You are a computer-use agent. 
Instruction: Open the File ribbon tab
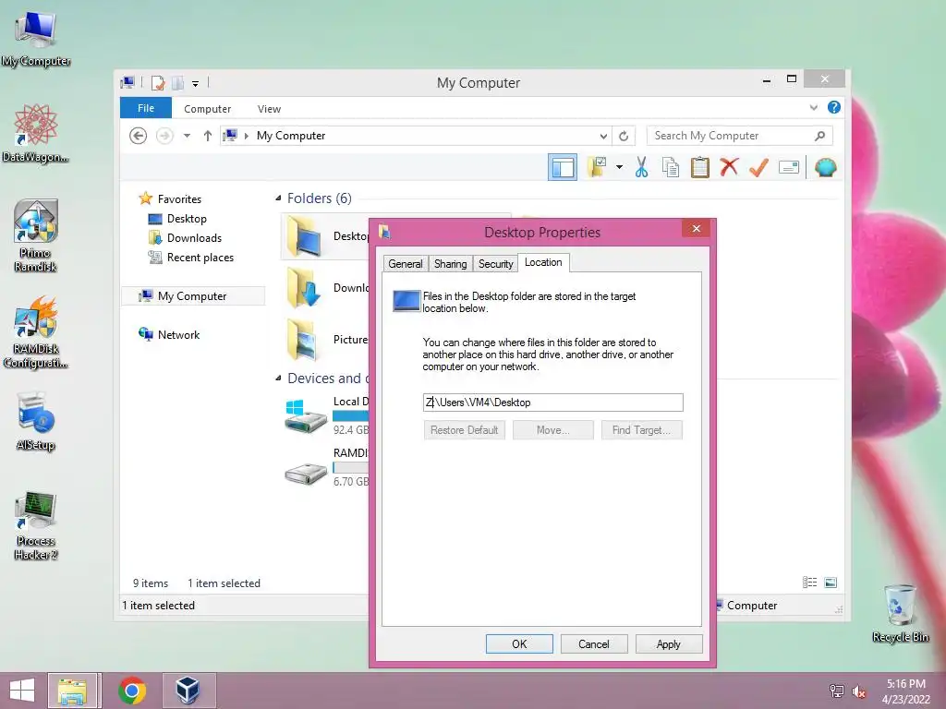[x=146, y=108]
